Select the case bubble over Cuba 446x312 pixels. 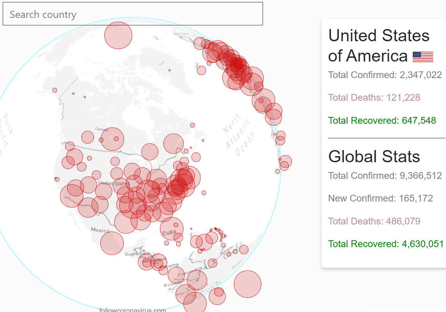point(171,229)
